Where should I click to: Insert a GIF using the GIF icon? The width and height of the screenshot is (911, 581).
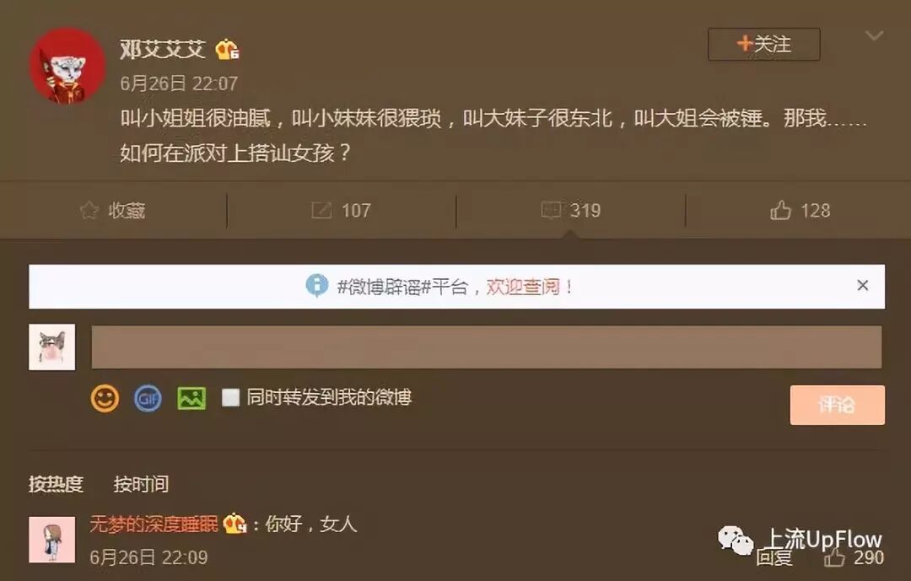[x=148, y=399]
